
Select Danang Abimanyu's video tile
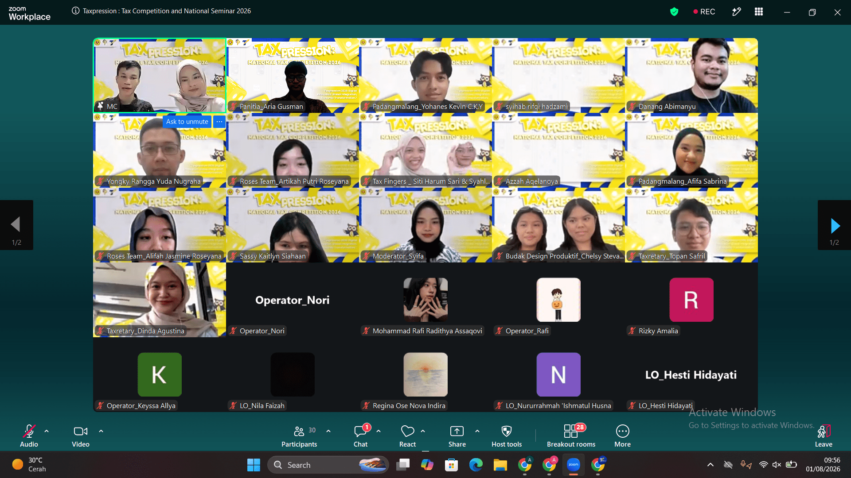click(x=691, y=75)
